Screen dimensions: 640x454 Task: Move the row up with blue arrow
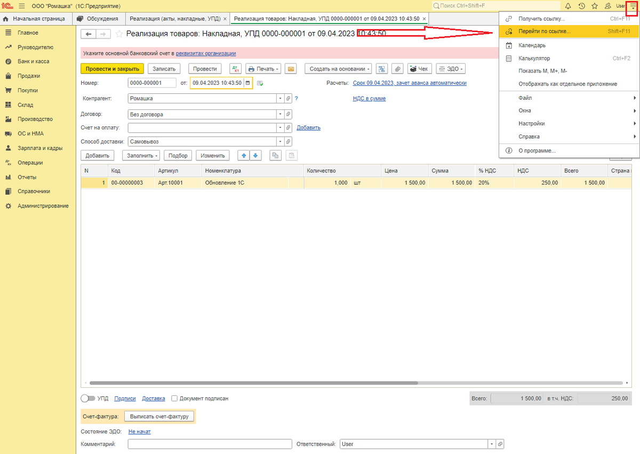point(244,156)
